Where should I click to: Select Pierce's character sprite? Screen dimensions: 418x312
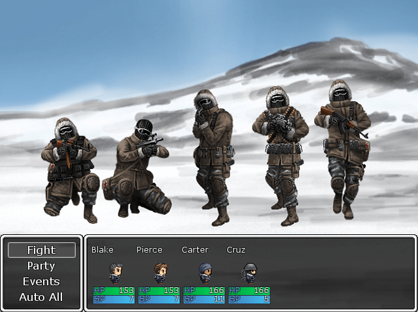160,272
